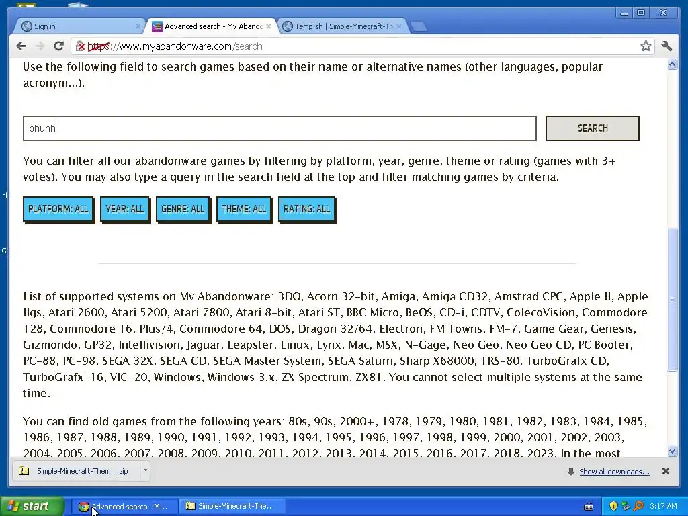The height and width of the screenshot is (516, 688).
Task: Click the page scrollbar down arrow
Action: tap(672, 451)
